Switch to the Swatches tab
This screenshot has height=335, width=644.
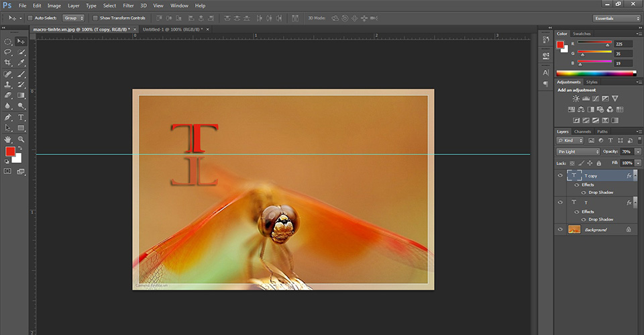click(582, 34)
